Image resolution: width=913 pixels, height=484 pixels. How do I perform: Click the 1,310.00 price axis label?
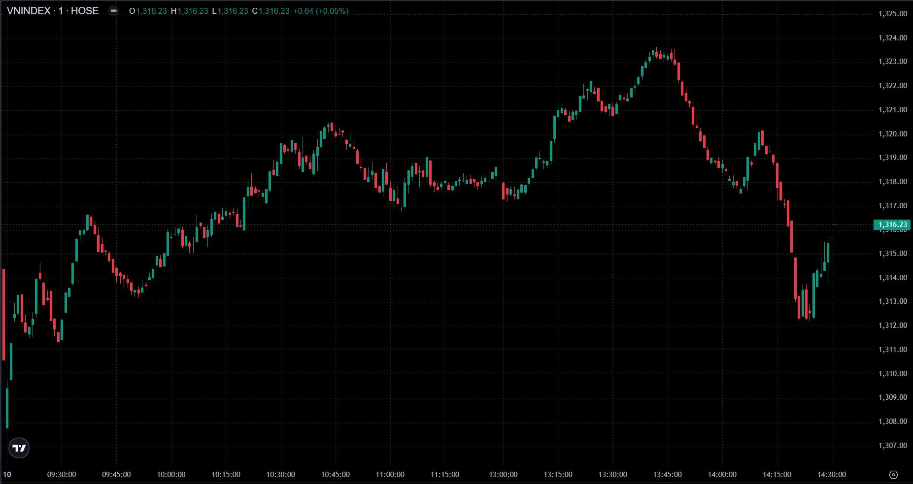tap(893, 374)
